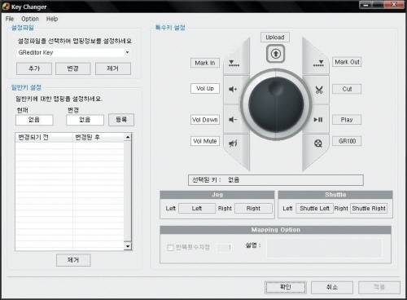407x300 pixels.
Task: Select the Mark Out icon on controller
Action: 318,64
